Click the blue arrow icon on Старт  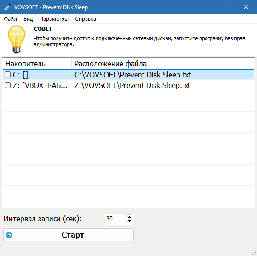pos(9,235)
